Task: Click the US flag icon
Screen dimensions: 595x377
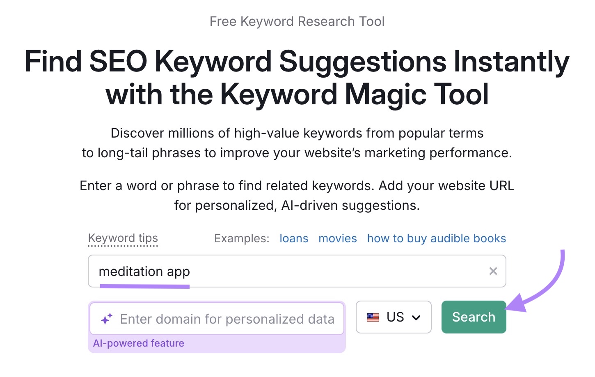Action: pos(373,317)
